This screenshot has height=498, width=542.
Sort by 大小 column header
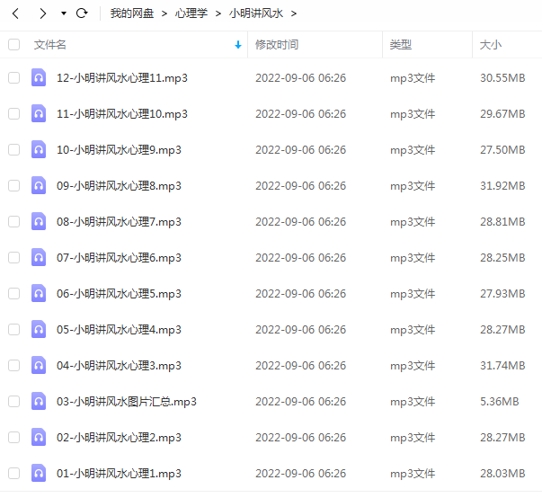(491, 45)
